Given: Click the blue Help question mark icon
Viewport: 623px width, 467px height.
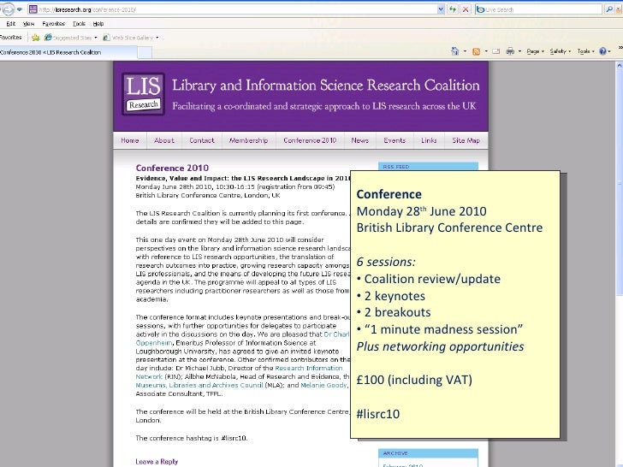Looking at the screenshot, I should 602,51.
